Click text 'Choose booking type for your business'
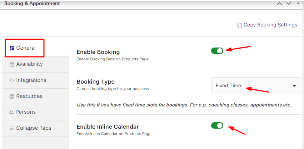The height and width of the screenshot is (149, 304). pyautogui.click(x=113, y=89)
